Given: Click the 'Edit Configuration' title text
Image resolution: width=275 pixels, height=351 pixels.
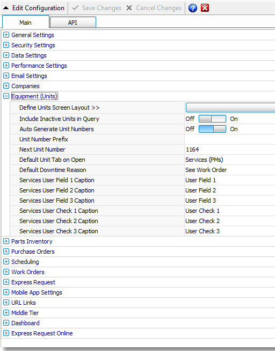Looking at the screenshot, I should click(x=38, y=8).
